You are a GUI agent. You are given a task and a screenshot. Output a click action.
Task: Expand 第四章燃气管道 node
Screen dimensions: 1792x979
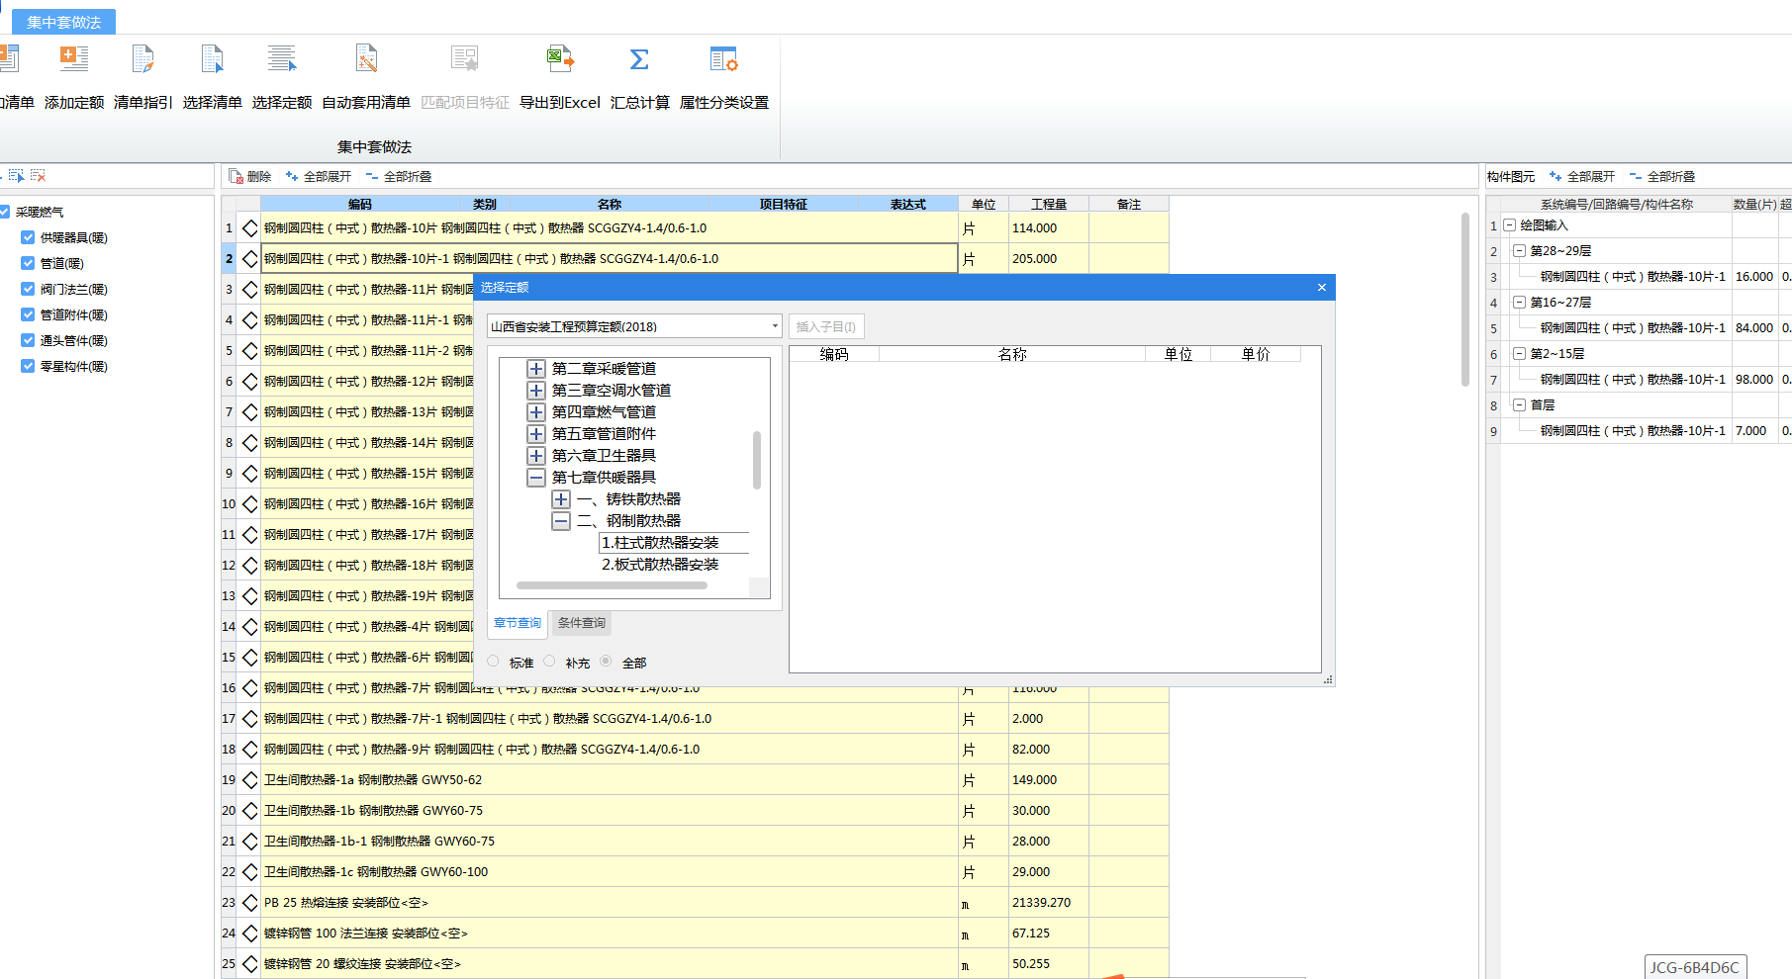click(x=536, y=412)
